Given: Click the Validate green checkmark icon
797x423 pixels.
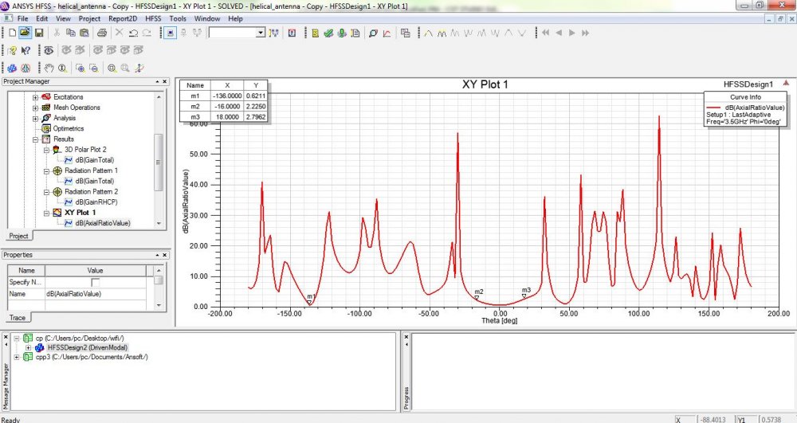Looking at the screenshot, I should pyautogui.click(x=328, y=33).
